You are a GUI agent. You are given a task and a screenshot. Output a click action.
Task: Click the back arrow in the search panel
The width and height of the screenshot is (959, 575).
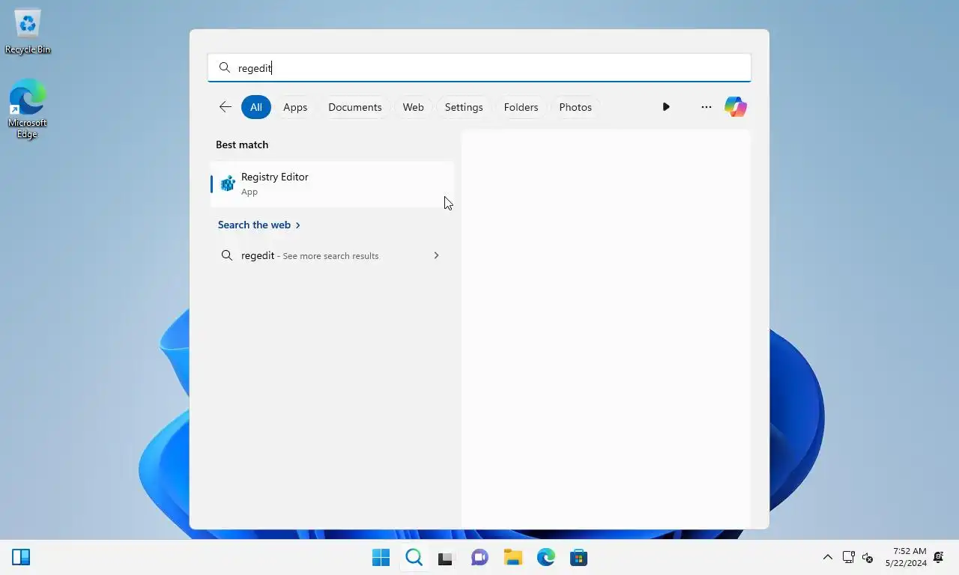pyautogui.click(x=225, y=107)
